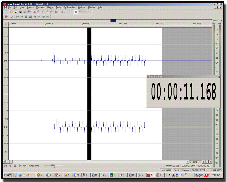
Task: Open the Special menu
Action: 30,8
